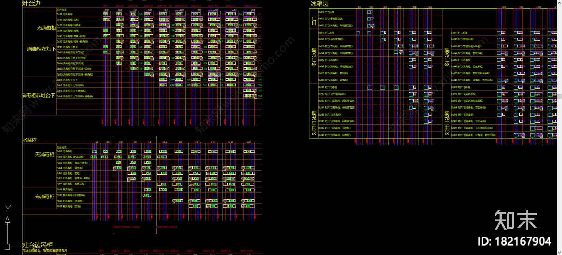Click the Zb05 row label
This screenshot has width=562, height=255.
(x=73, y=69)
